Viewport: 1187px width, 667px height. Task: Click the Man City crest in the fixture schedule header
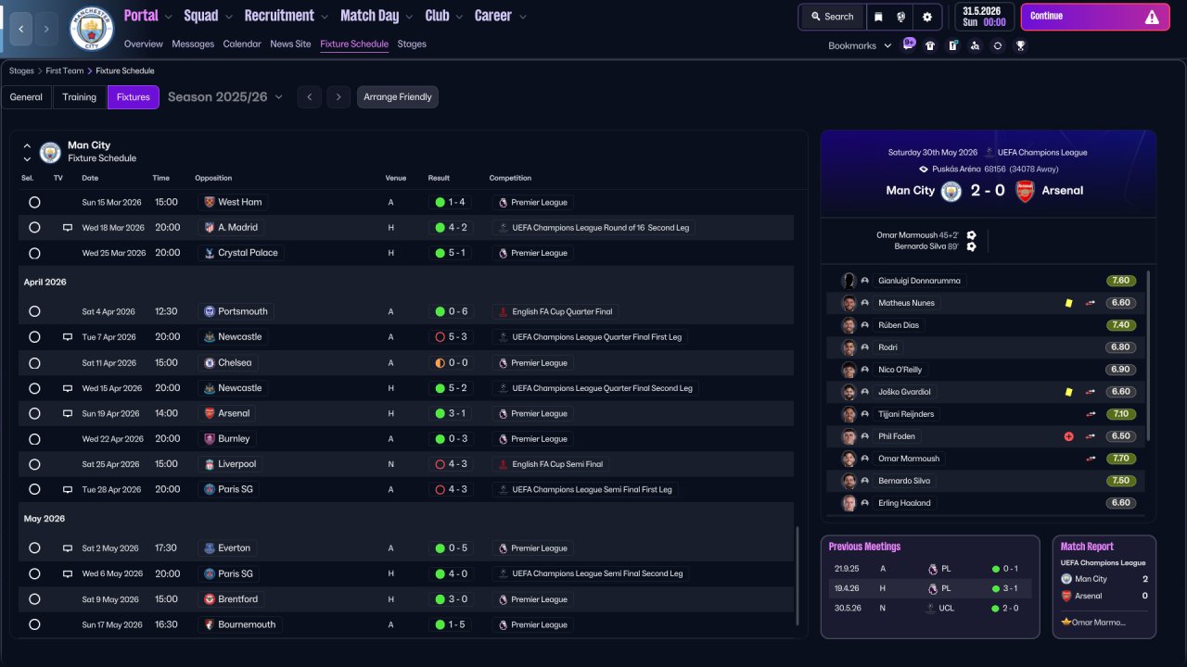pyautogui.click(x=50, y=152)
